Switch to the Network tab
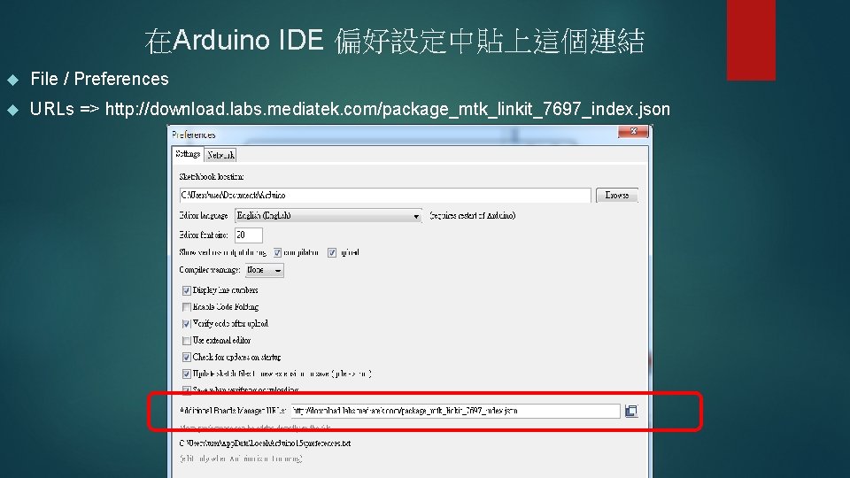850x478 pixels. [x=220, y=156]
